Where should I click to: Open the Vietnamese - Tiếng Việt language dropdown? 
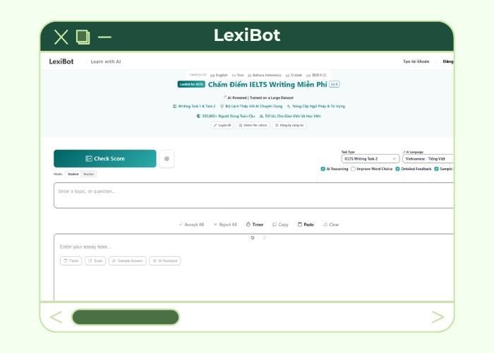coord(428,159)
